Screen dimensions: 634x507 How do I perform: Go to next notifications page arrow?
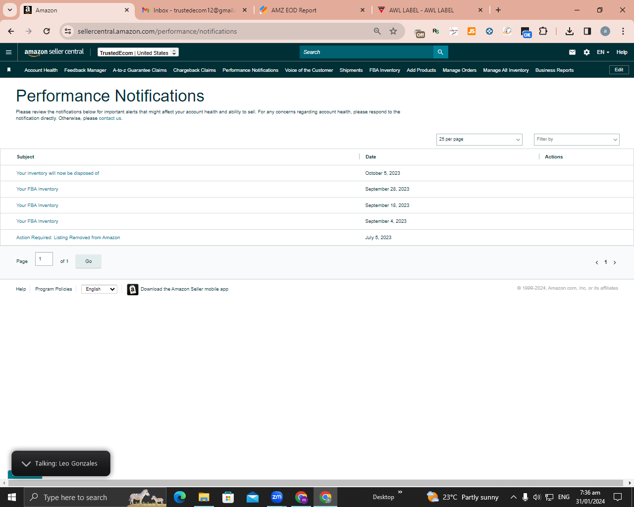[615, 262]
